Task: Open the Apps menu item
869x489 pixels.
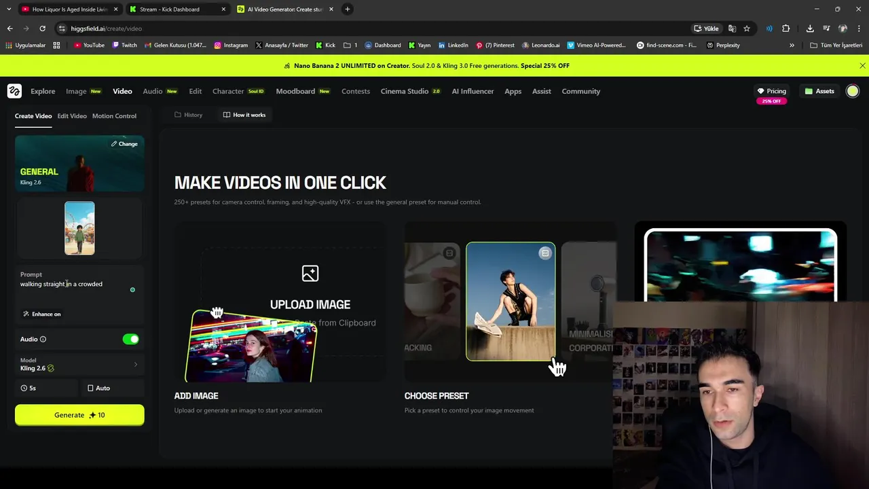Action: (x=513, y=91)
